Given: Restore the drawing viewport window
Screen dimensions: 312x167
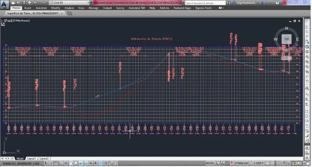Looking at the screenshot, I should pos(295,21).
